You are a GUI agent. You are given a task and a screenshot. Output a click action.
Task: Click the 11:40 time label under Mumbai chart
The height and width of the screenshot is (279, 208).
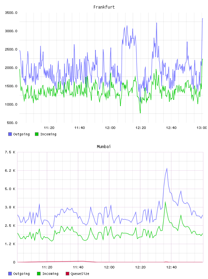[x=78, y=267]
